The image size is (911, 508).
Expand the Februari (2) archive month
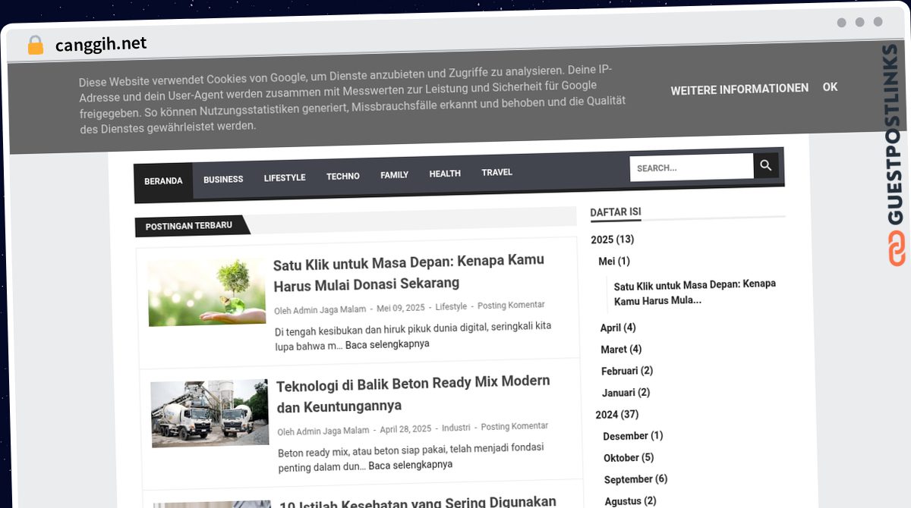tap(627, 371)
